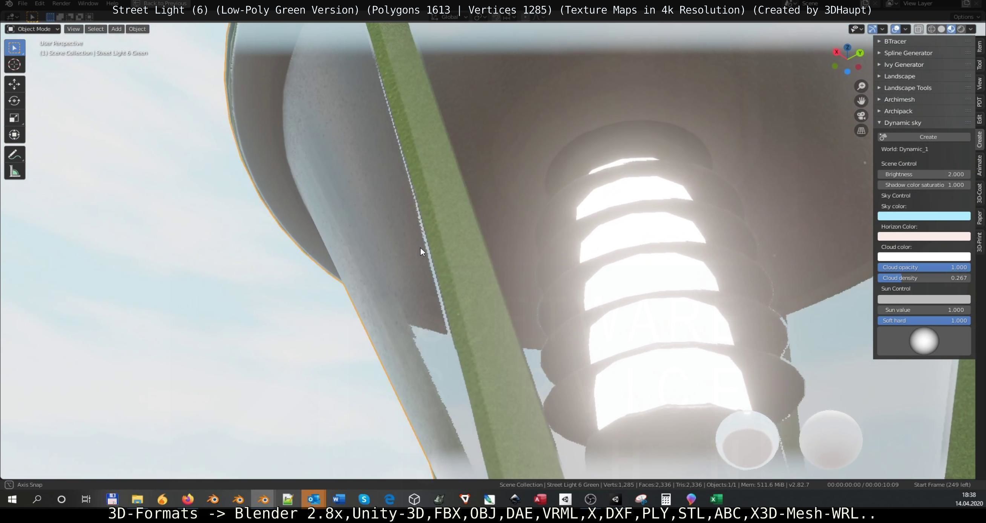This screenshot has height=523, width=986.
Task: Expand the Archipack panel
Action: pos(924,111)
